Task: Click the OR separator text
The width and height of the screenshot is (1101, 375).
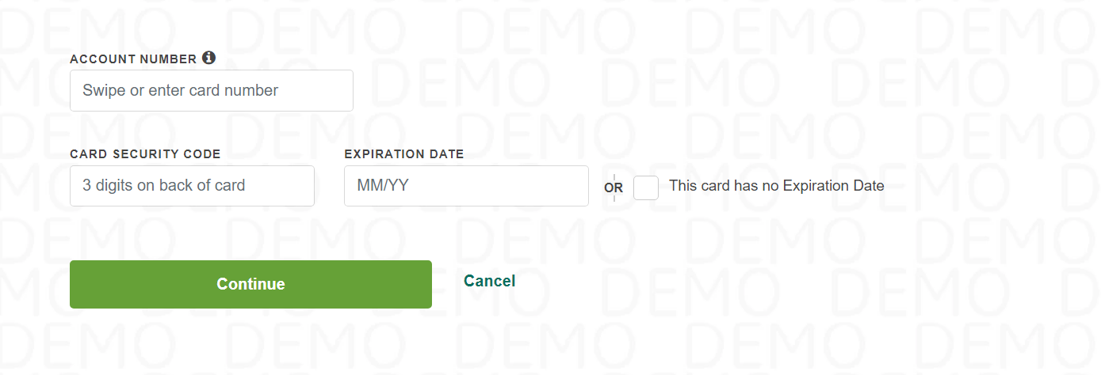Action: coord(614,188)
